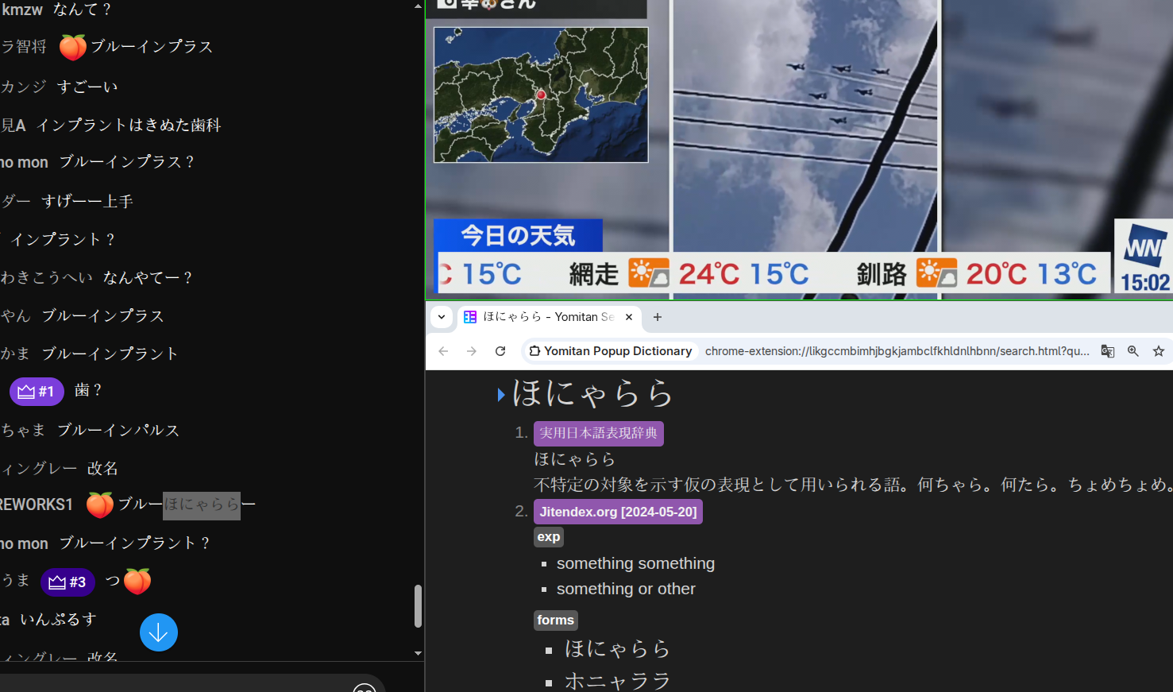The width and height of the screenshot is (1173, 692).
Task: Click the exp part-of-speech tag
Action: pos(549,537)
